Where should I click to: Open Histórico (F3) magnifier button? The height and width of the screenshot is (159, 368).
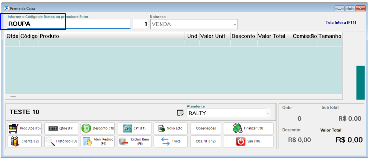61,141
